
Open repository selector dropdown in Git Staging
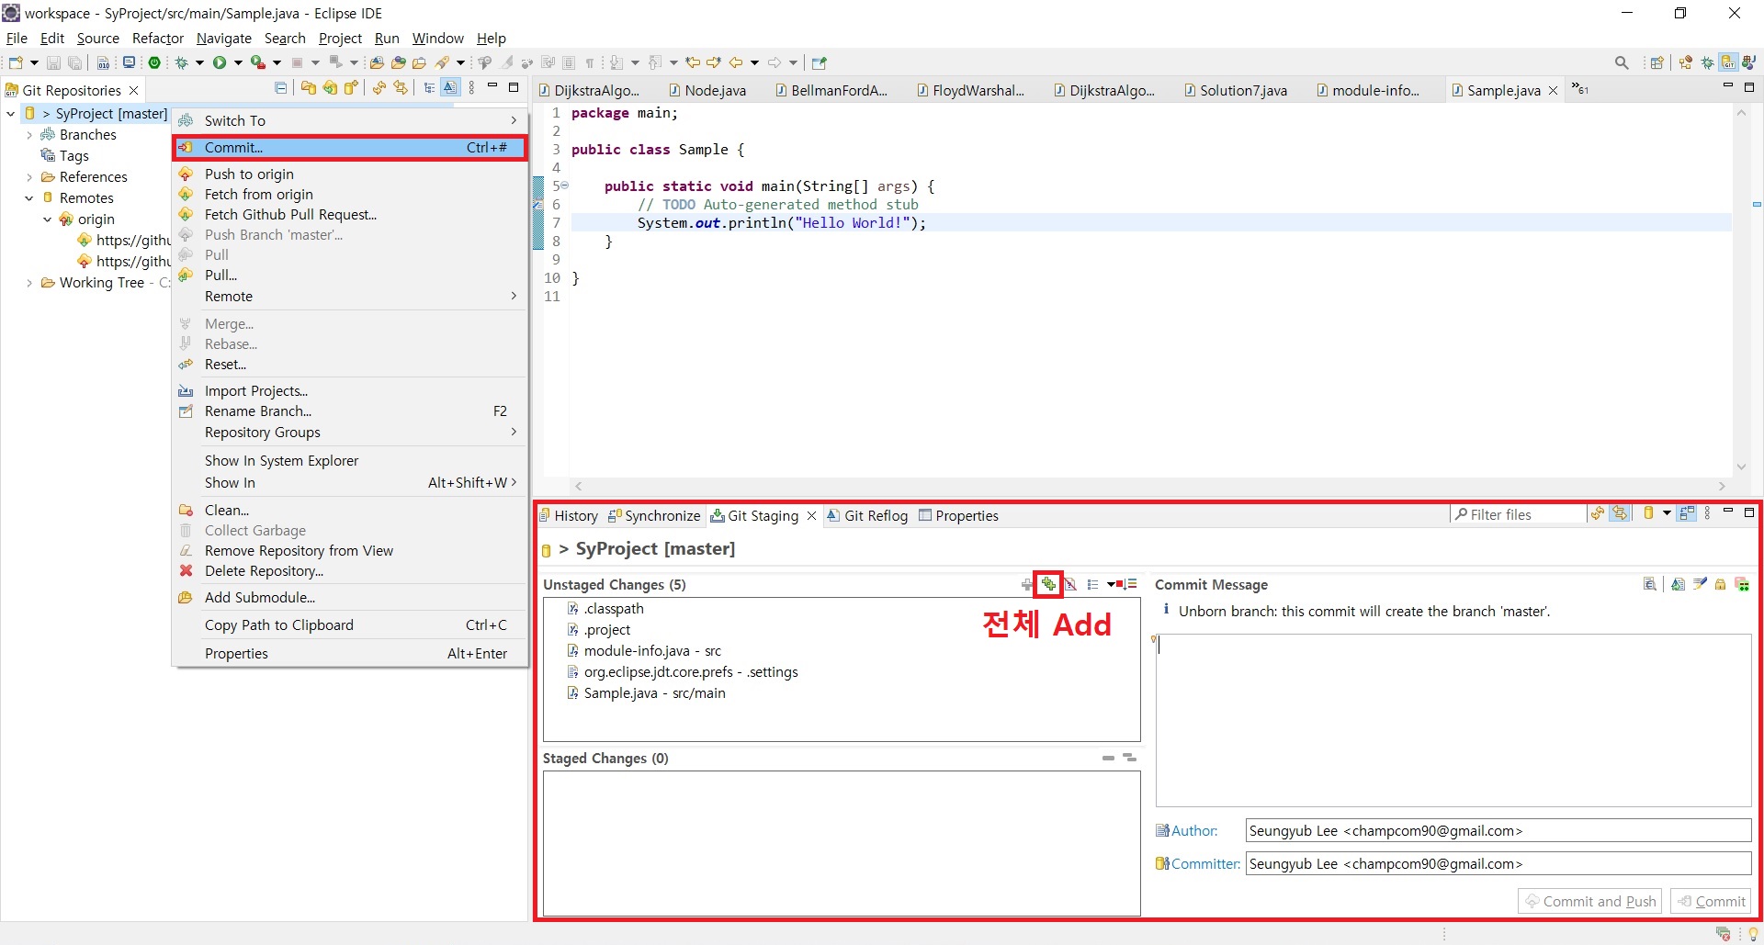[1666, 513]
